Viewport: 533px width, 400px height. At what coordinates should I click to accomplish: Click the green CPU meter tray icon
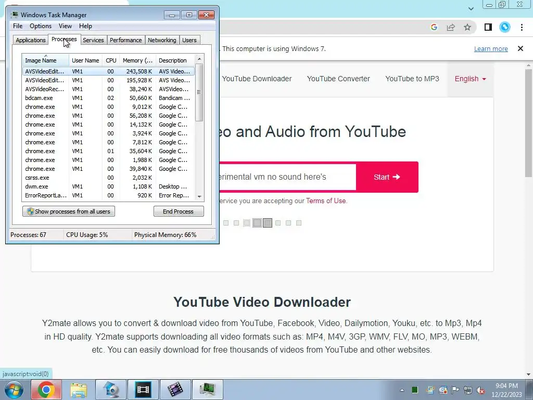[415, 390]
